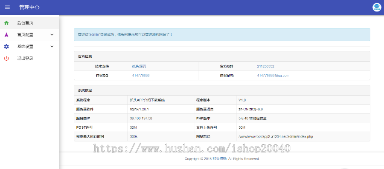Open the 抓头源码 link in footer

(x=219, y=159)
